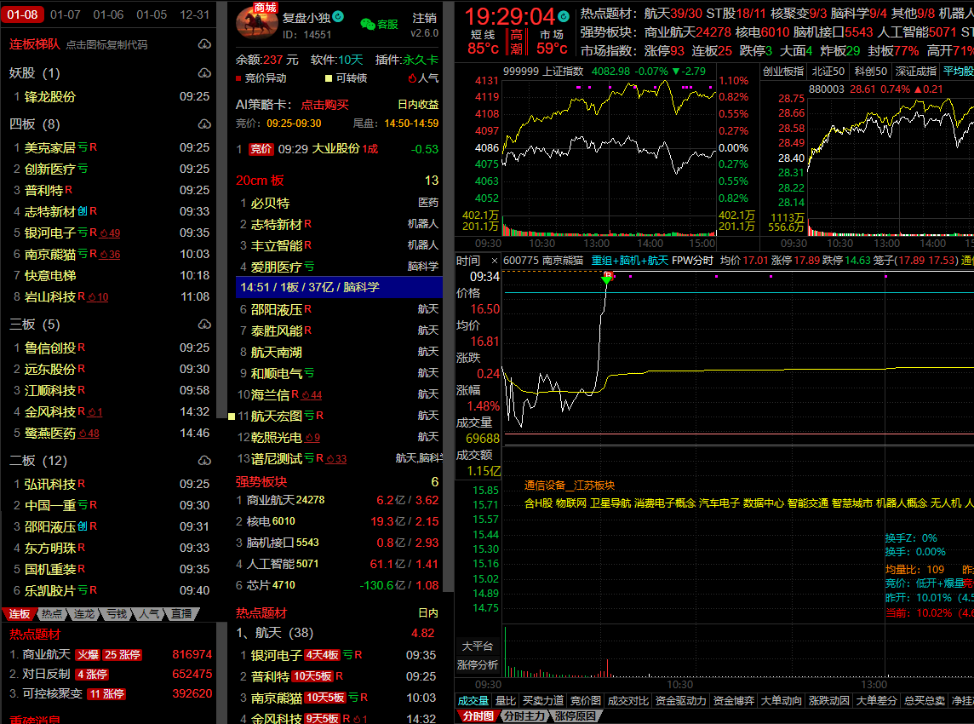Open WeChat 客服 customer service icon
The width and height of the screenshot is (974, 724).
tap(379, 25)
